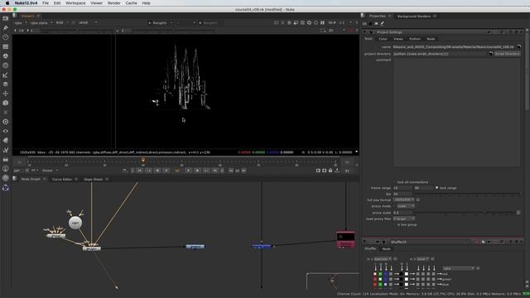Switch to the Background Renders tab
This screenshot has width=530, height=298.
(414, 17)
